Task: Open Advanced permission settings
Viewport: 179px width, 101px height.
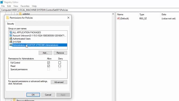Action: click(59, 82)
